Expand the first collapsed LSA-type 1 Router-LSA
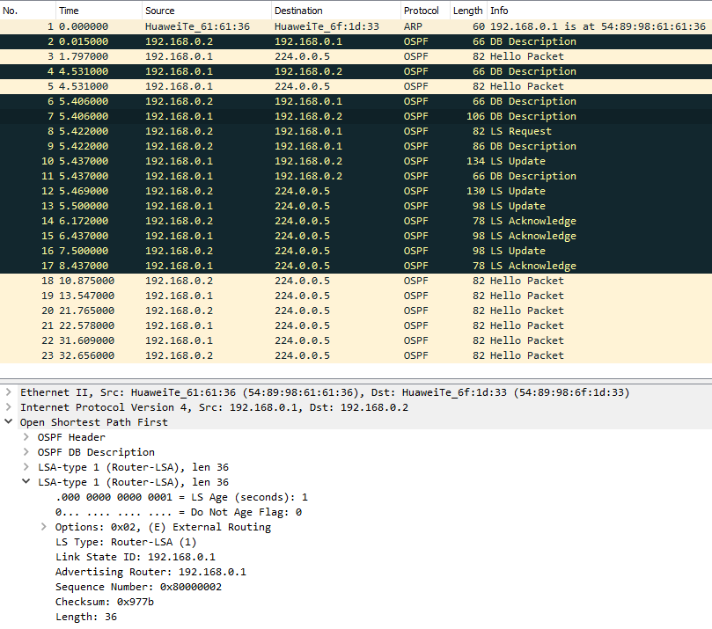The width and height of the screenshot is (712, 629). [x=26, y=467]
